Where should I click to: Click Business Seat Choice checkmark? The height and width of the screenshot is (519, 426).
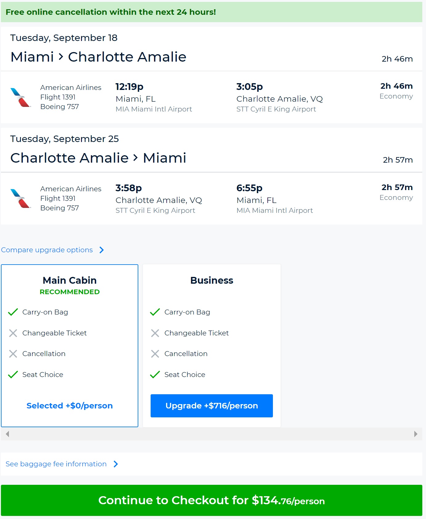(x=155, y=375)
